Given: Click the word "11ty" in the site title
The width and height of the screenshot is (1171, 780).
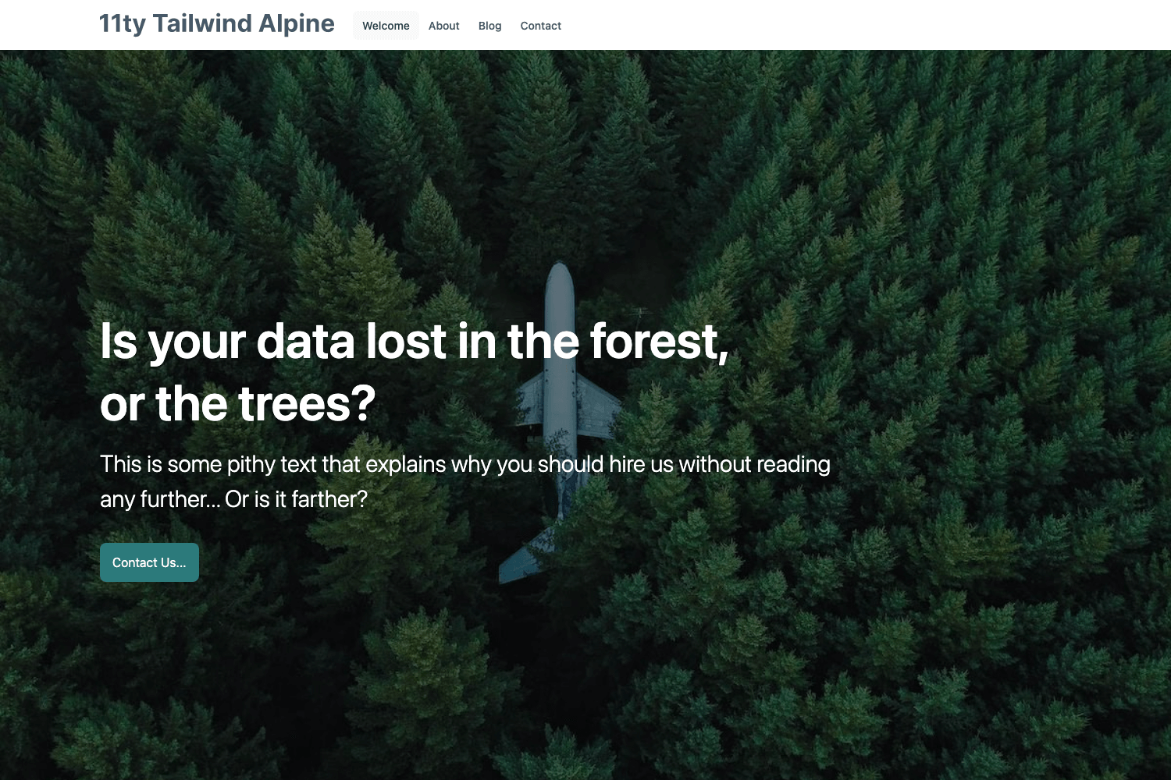Looking at the screenshot, I should point(123,24).
